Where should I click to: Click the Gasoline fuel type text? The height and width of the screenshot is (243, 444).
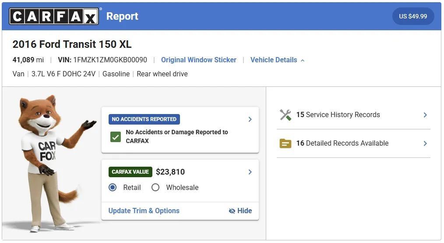click(116, 74)
